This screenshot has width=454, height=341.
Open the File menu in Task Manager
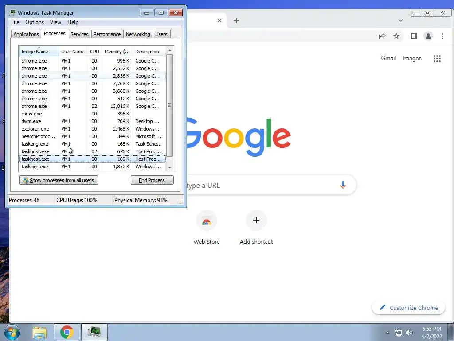click(15, 22)
